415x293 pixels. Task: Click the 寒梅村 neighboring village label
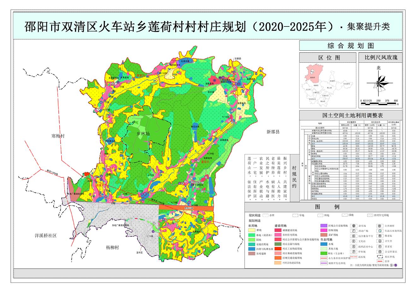point(58,136)
